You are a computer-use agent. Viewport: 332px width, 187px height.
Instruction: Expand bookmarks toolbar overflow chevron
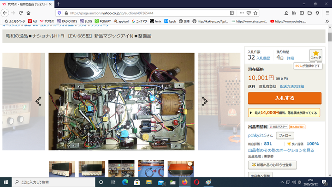[x=326, y=21]
